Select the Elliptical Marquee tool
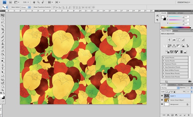This screenshot has width=193, height=117. coord(3,19)
